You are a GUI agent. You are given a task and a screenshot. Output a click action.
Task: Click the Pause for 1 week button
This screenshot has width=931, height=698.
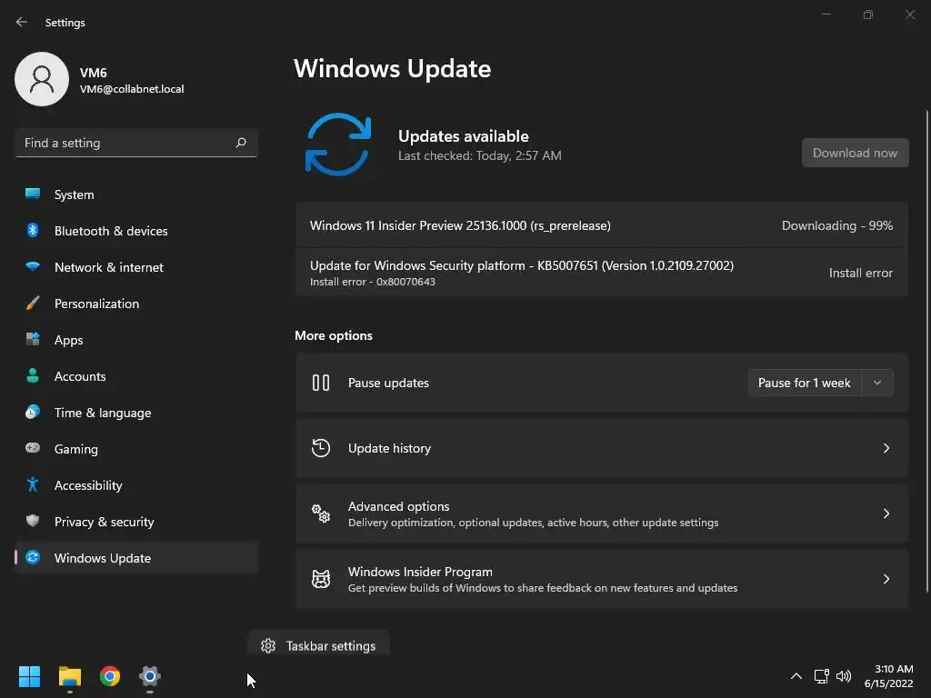(805, 383)
